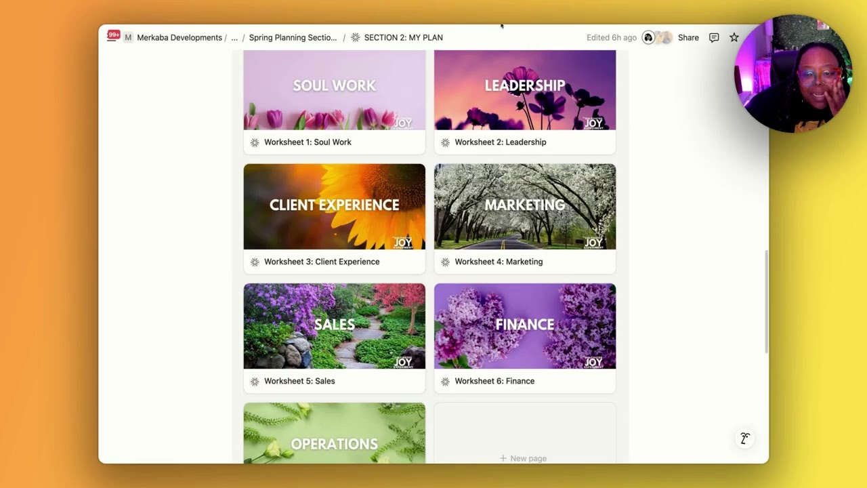Click the page icon beside Worksheet 4
Screen dimensions: 867x488
[445, 262]
